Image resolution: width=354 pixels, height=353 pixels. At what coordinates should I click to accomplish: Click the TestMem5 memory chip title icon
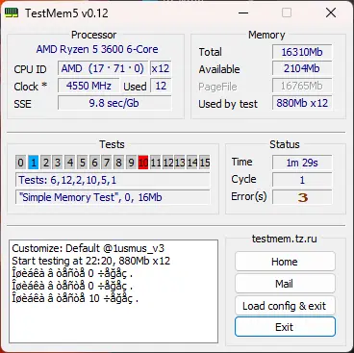[x=12, y=13]
